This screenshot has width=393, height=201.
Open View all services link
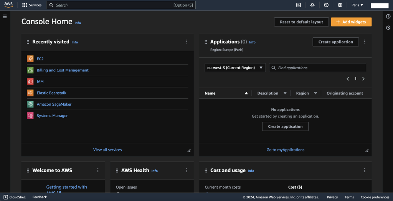[x=107, y=150]
